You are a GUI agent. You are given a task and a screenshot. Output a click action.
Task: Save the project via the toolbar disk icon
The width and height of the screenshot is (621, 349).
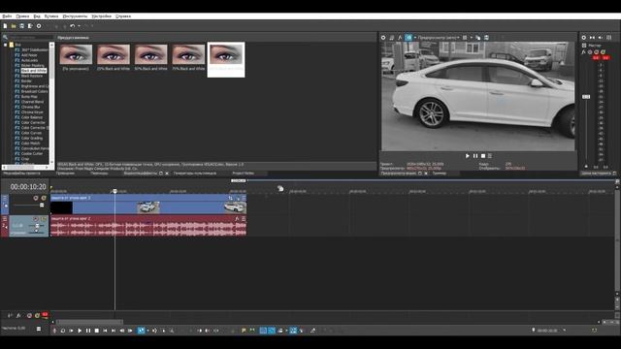(x=21, y=26)
